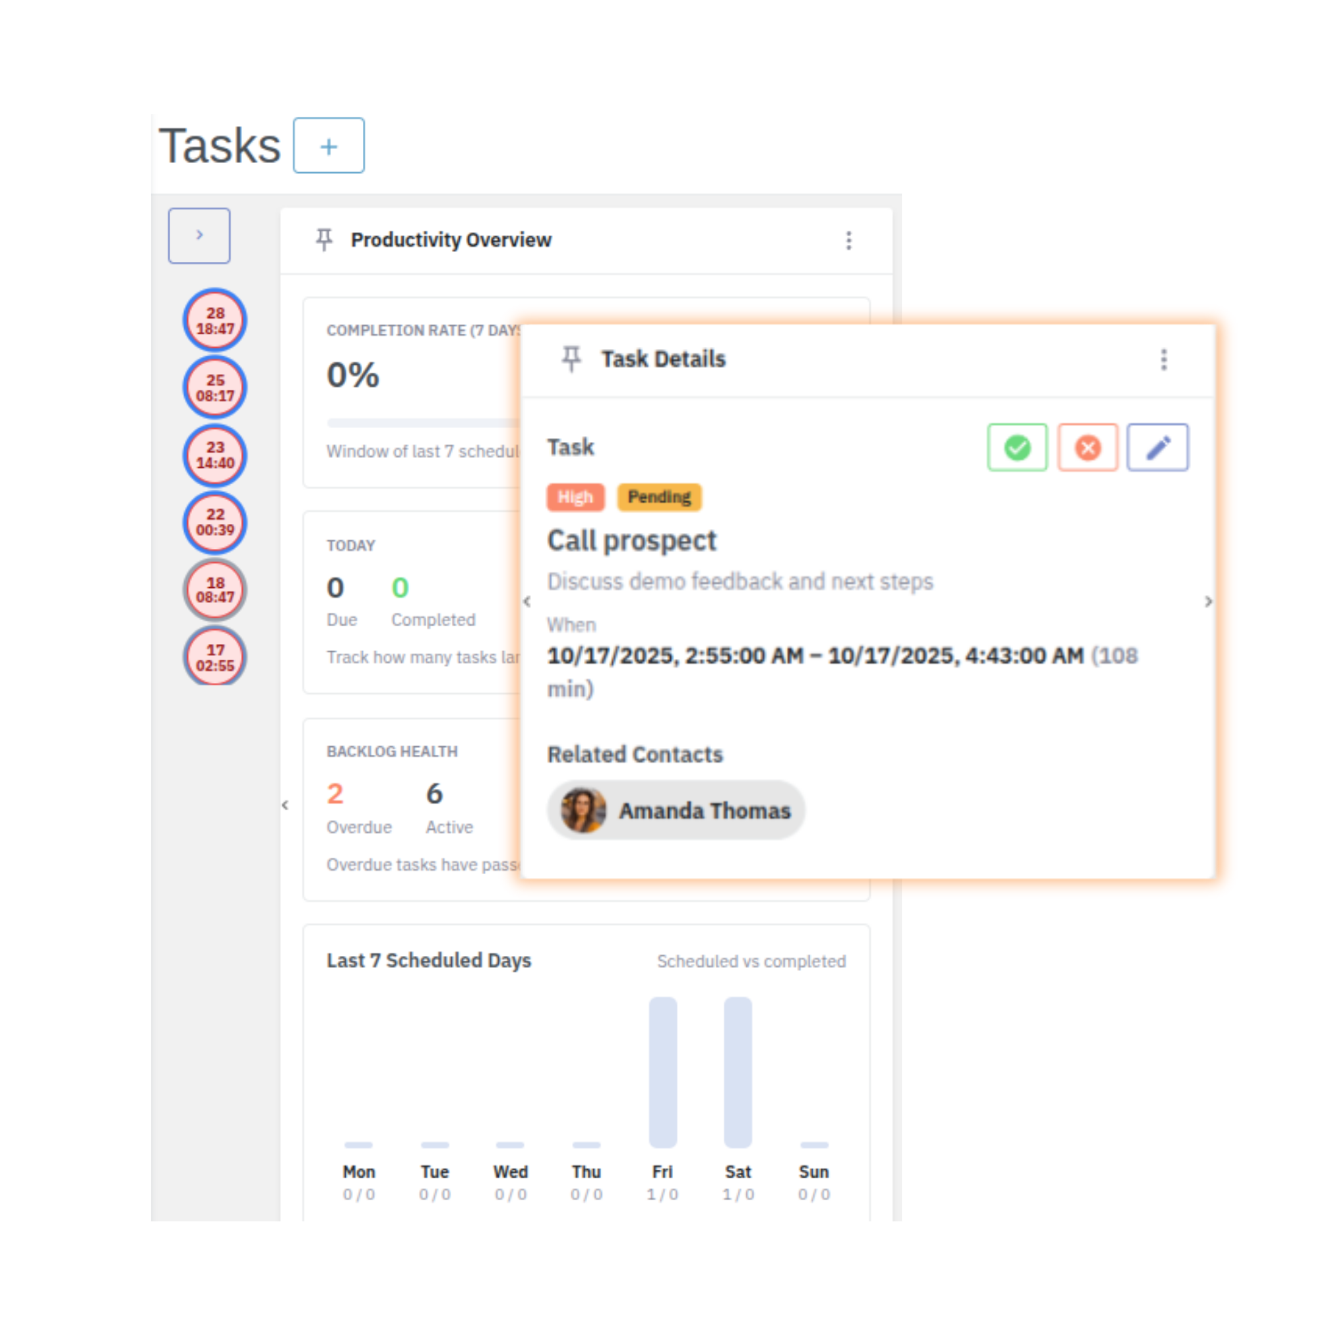This screenshot has width=1336, height=1336.
Task: Open the Task Details options menu
Action: 1164,359
